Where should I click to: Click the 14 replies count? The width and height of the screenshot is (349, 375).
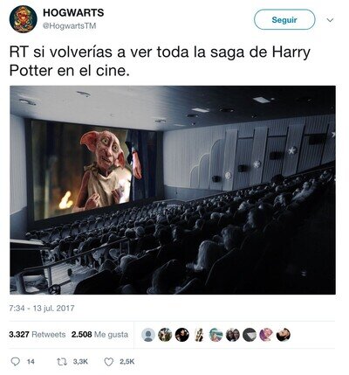pos(31,362)
